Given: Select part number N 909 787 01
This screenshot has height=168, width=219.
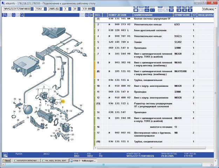Looking at the screenshot, I should click(x=119, y=36).
